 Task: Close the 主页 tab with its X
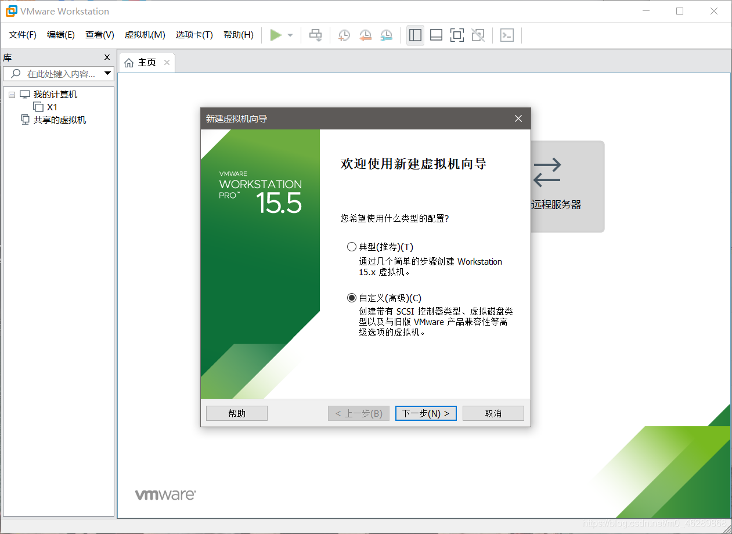coord(167,63)
